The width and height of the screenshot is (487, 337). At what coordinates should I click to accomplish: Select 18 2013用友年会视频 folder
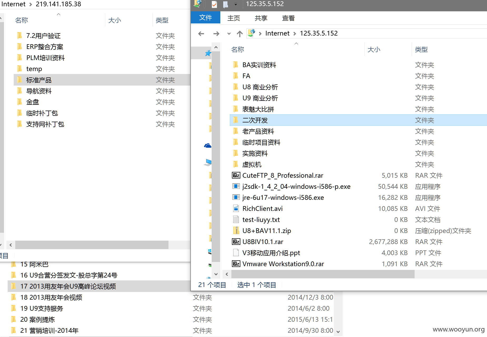pos(51,298)
